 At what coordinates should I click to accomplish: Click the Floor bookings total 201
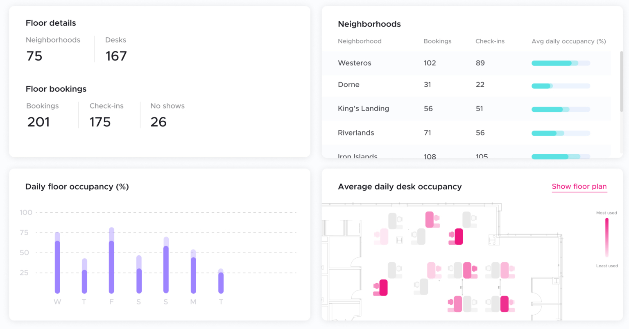point(38,122)
